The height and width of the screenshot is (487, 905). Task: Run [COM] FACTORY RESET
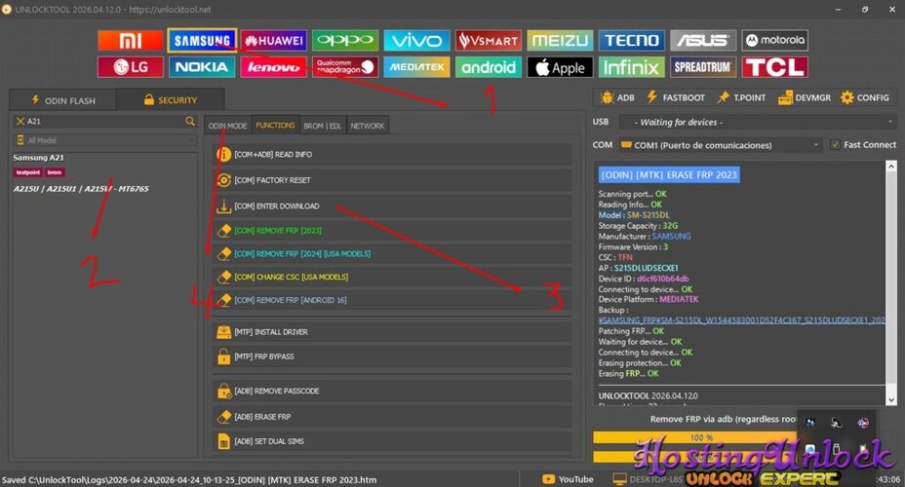coord(392,180)
